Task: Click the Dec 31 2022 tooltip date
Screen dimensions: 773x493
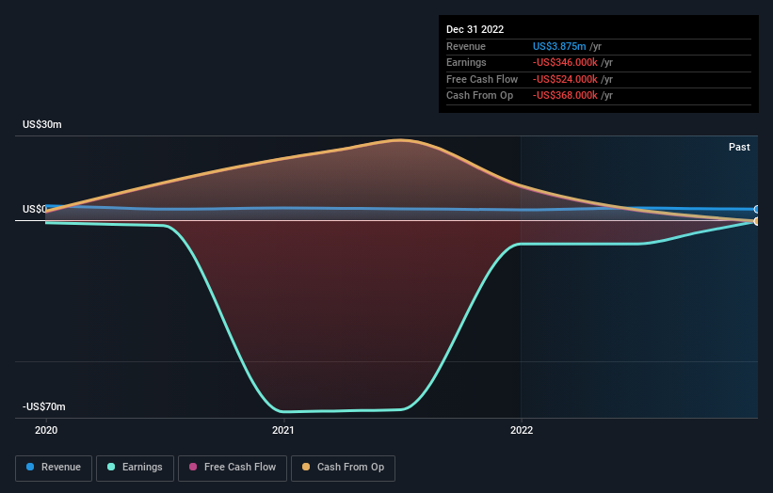Action: 475,29
